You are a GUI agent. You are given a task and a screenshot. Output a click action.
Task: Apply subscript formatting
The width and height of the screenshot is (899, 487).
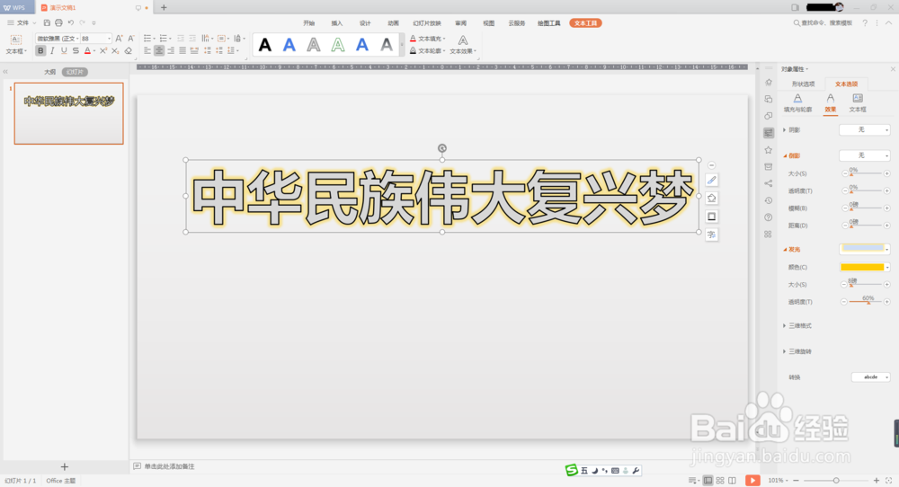click(x=115, y=51)
